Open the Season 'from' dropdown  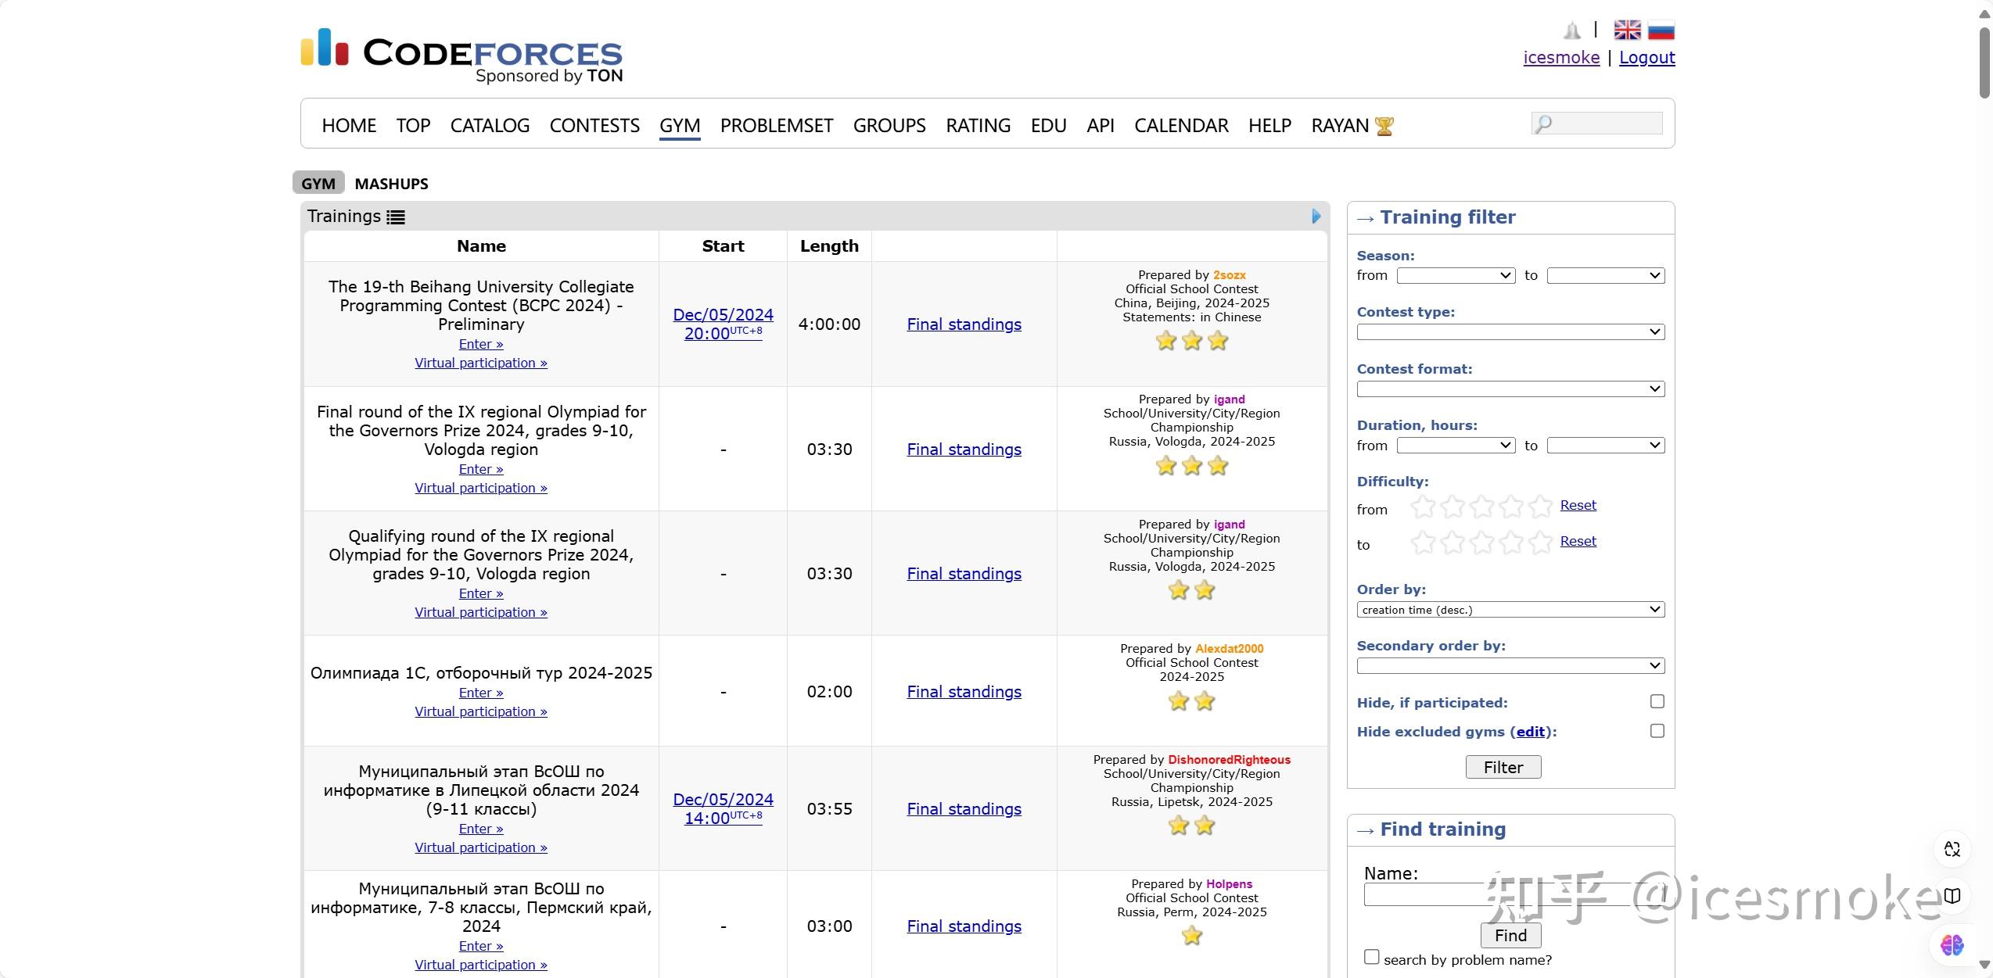pyautogui.click(x=1456, y=276)
